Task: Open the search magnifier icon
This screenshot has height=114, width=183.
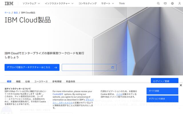Action: [158, 3]
